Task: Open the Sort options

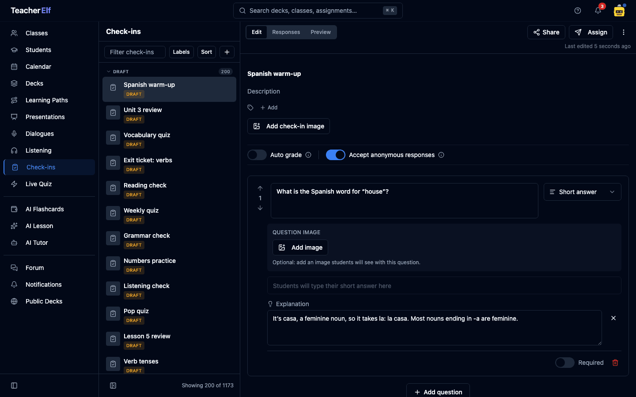Action: pos(207,52)
